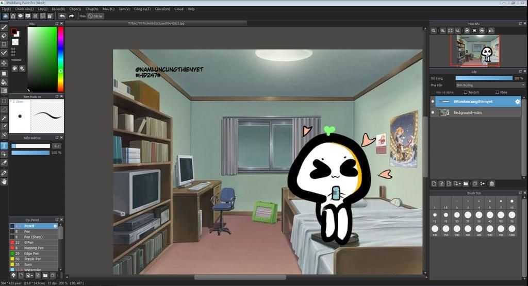Add a new layer folder

(x=466, y=184)
